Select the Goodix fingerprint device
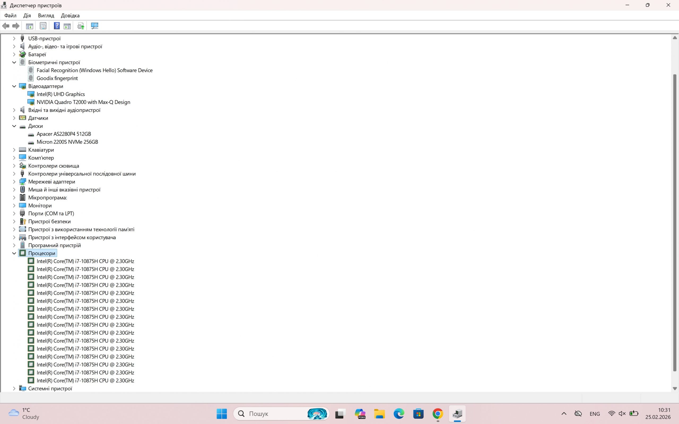This screenshot has height=424, width=679. [x=57, y=78]
